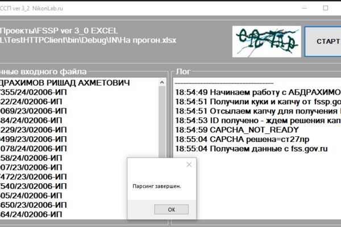Screen dimensions: 341x227
Task: Select the entry 355/24/02006-ИП
Action: coord(34,93)
